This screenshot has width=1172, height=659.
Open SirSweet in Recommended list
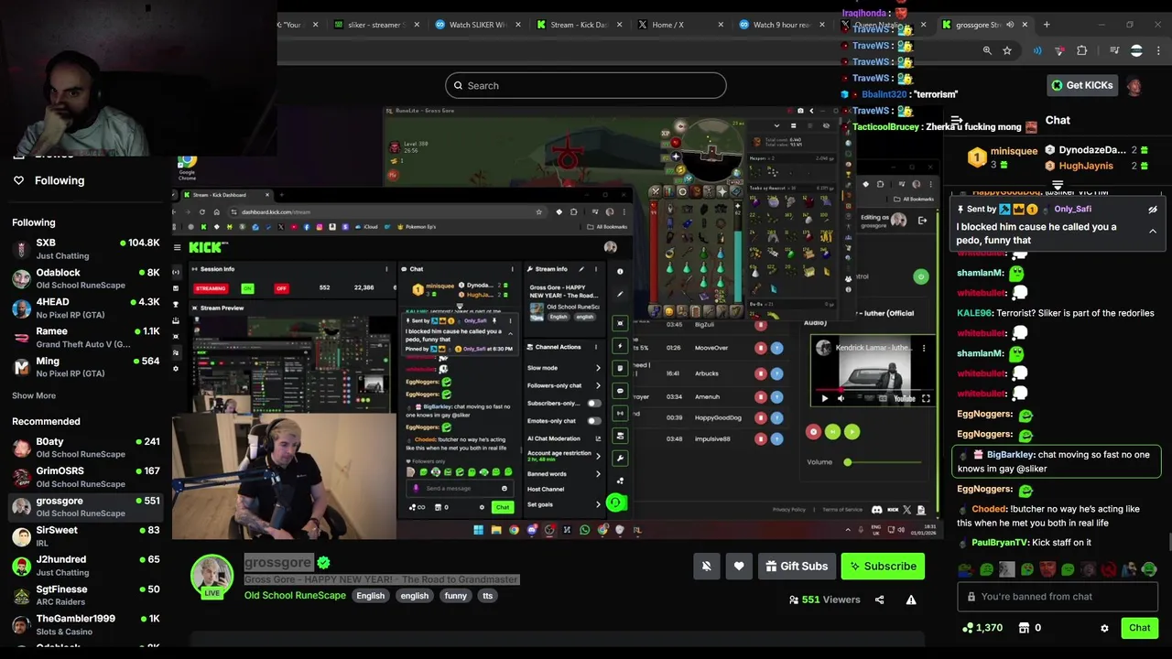click(x=86, y=535)
